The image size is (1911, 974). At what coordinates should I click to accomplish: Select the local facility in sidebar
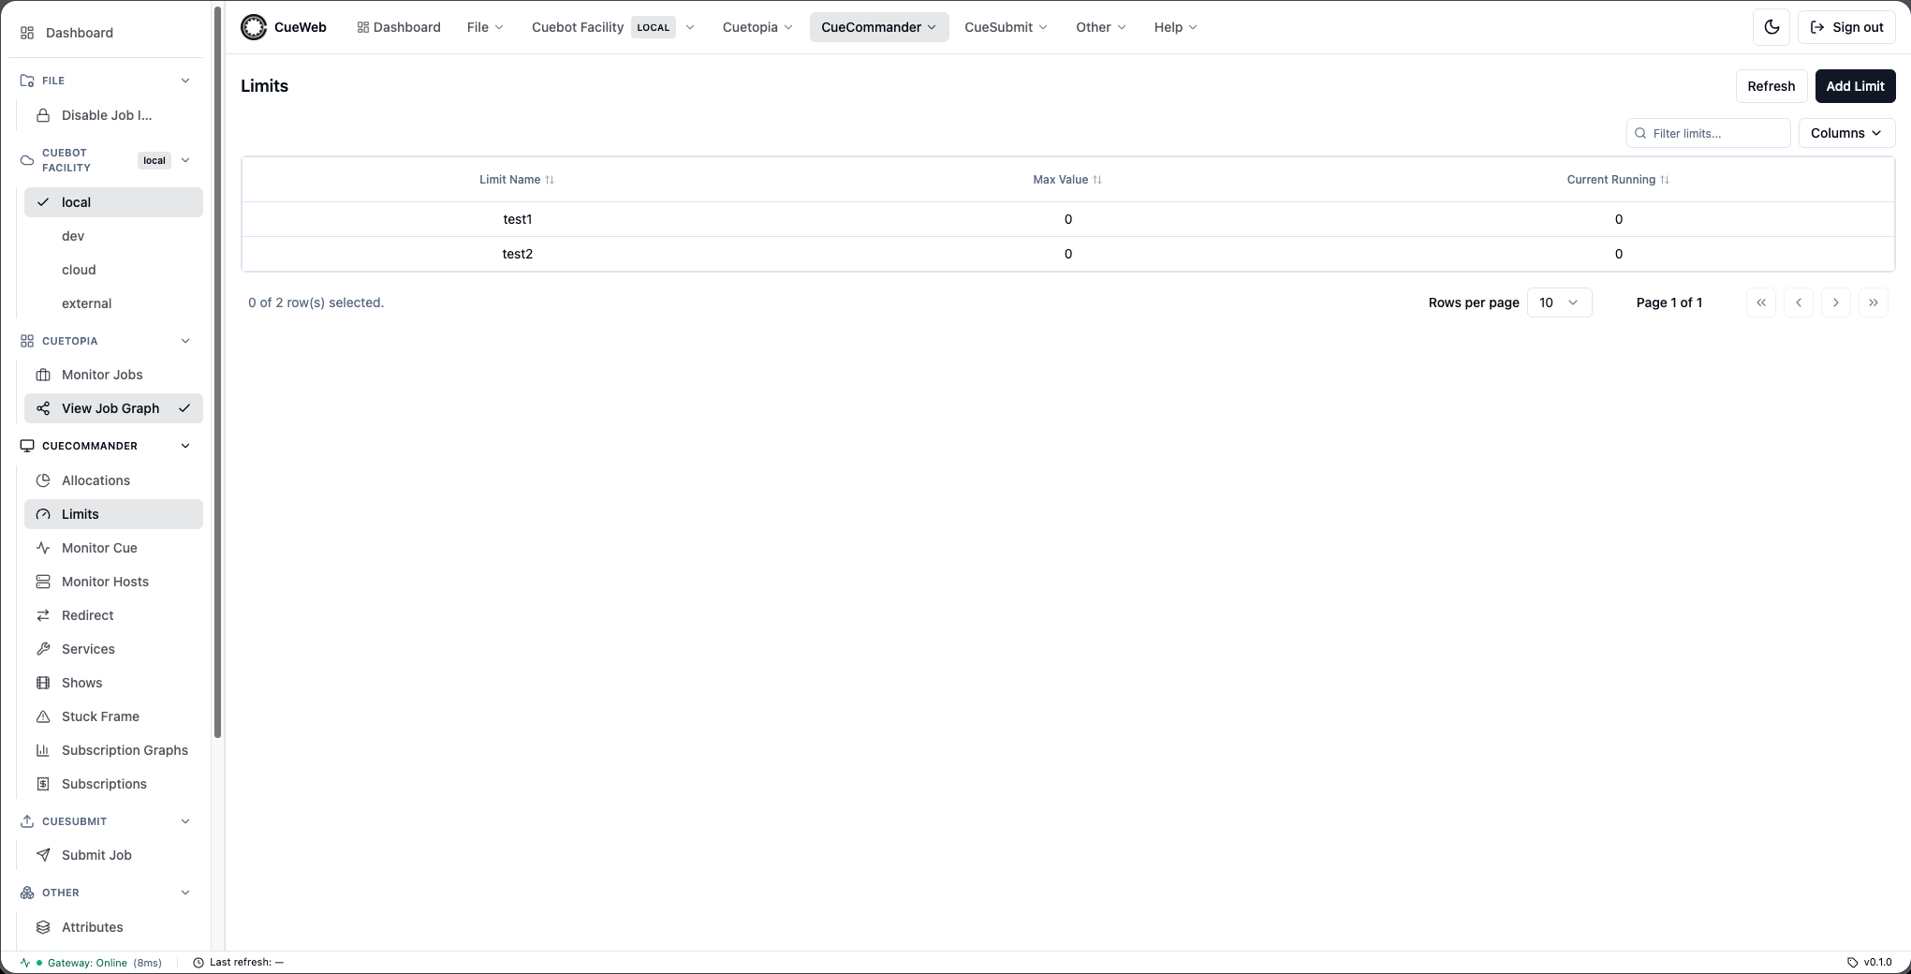(x=113, y=202)
